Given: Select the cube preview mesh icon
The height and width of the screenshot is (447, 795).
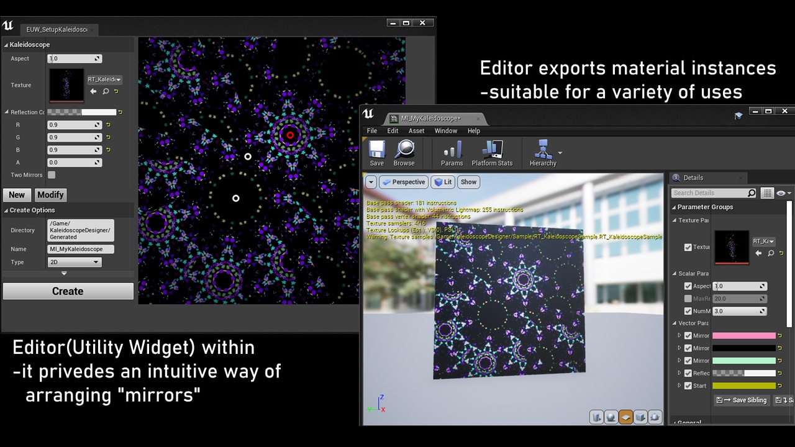Looking at the screenshot, I should (x=640, y=417).
